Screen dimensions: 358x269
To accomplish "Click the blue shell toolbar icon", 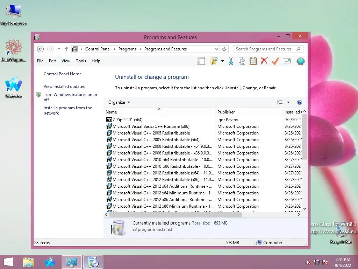I will 300,61.
